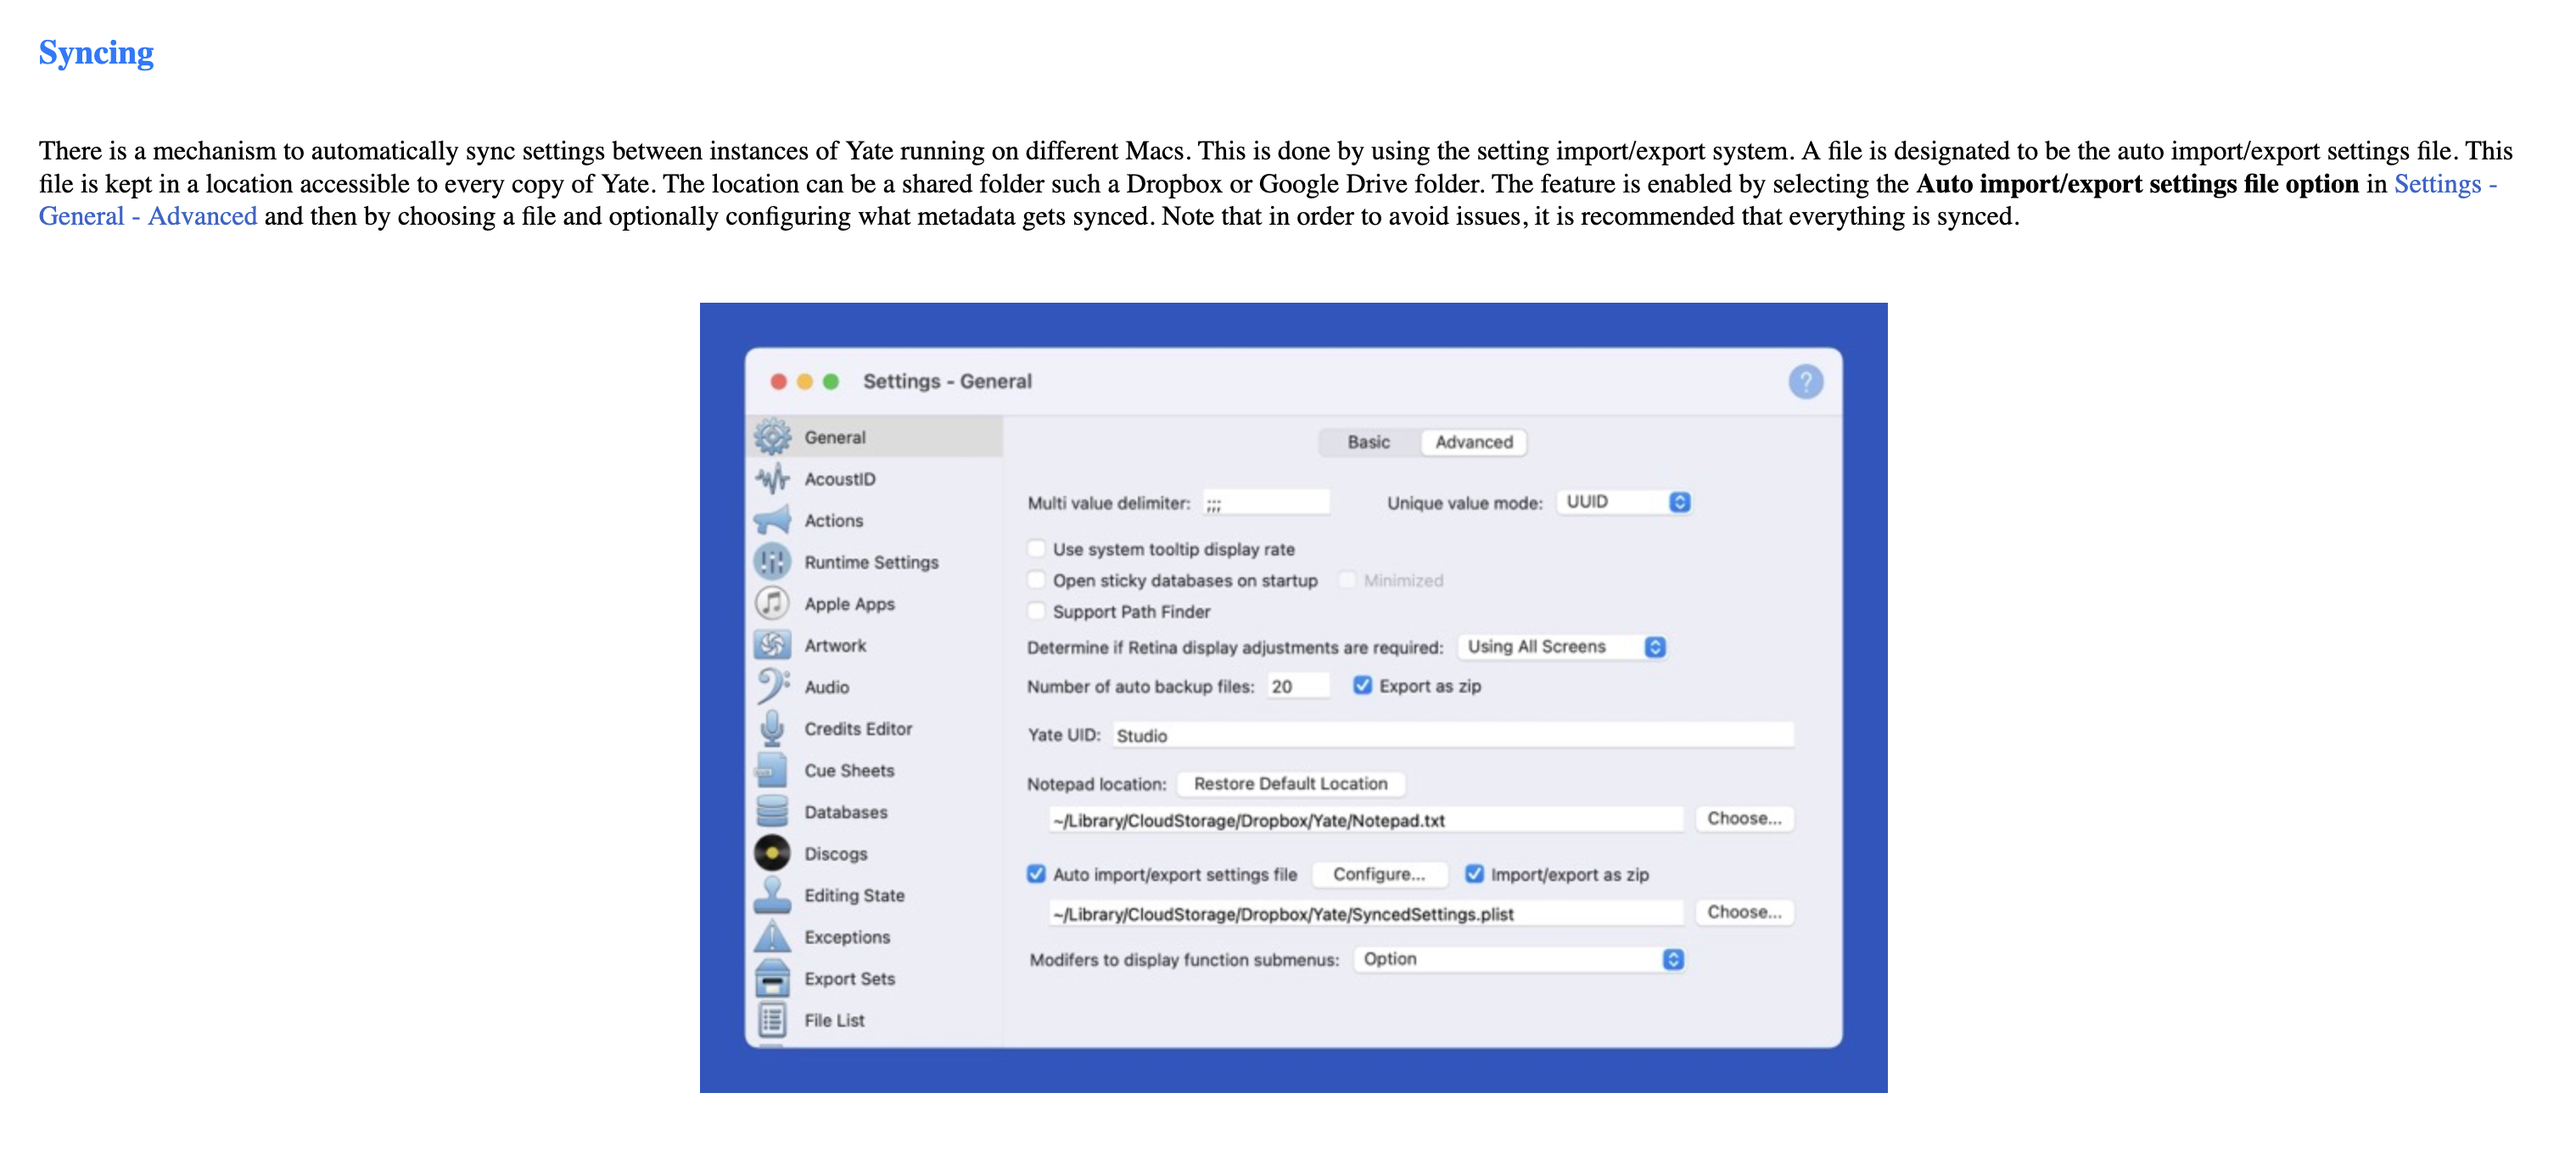The height and width of the screenshot is (1160, 2576).
Task: Open the Discogs vinyl record icon
Action: (x=772, y=853)
